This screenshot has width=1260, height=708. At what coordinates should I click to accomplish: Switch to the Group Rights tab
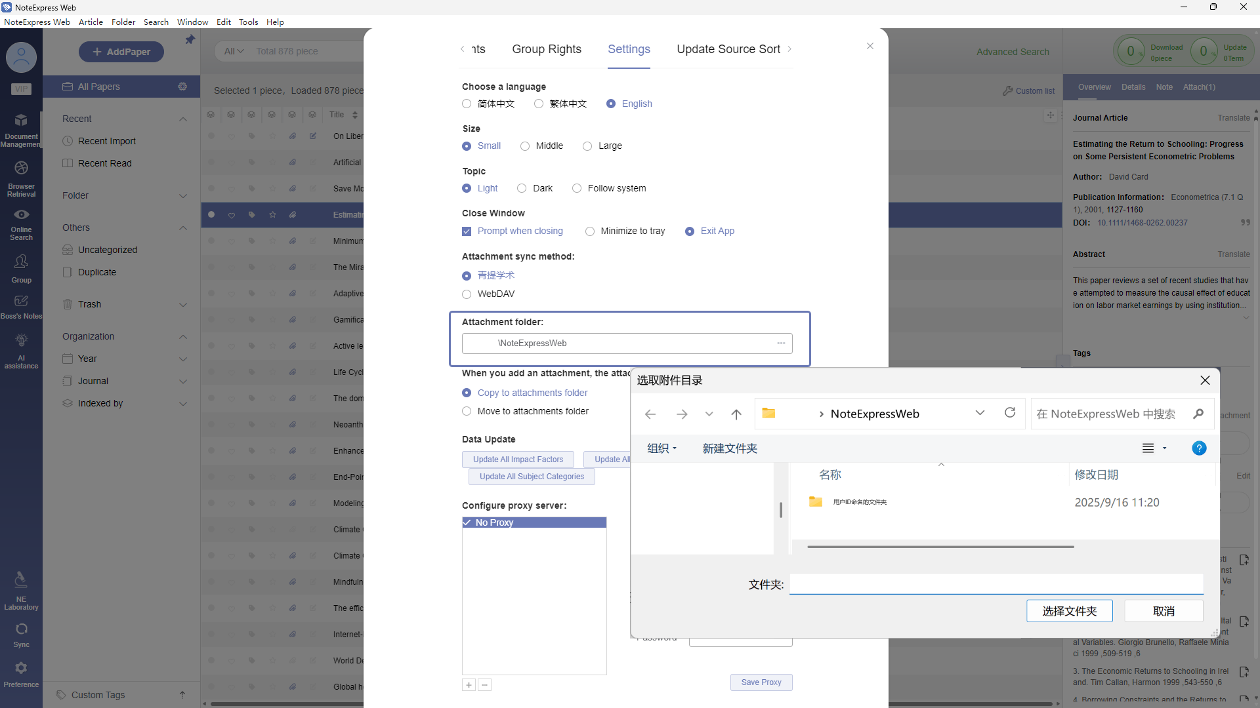point(546,49)
